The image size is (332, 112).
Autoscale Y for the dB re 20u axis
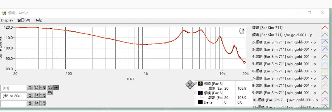point(37,95)
